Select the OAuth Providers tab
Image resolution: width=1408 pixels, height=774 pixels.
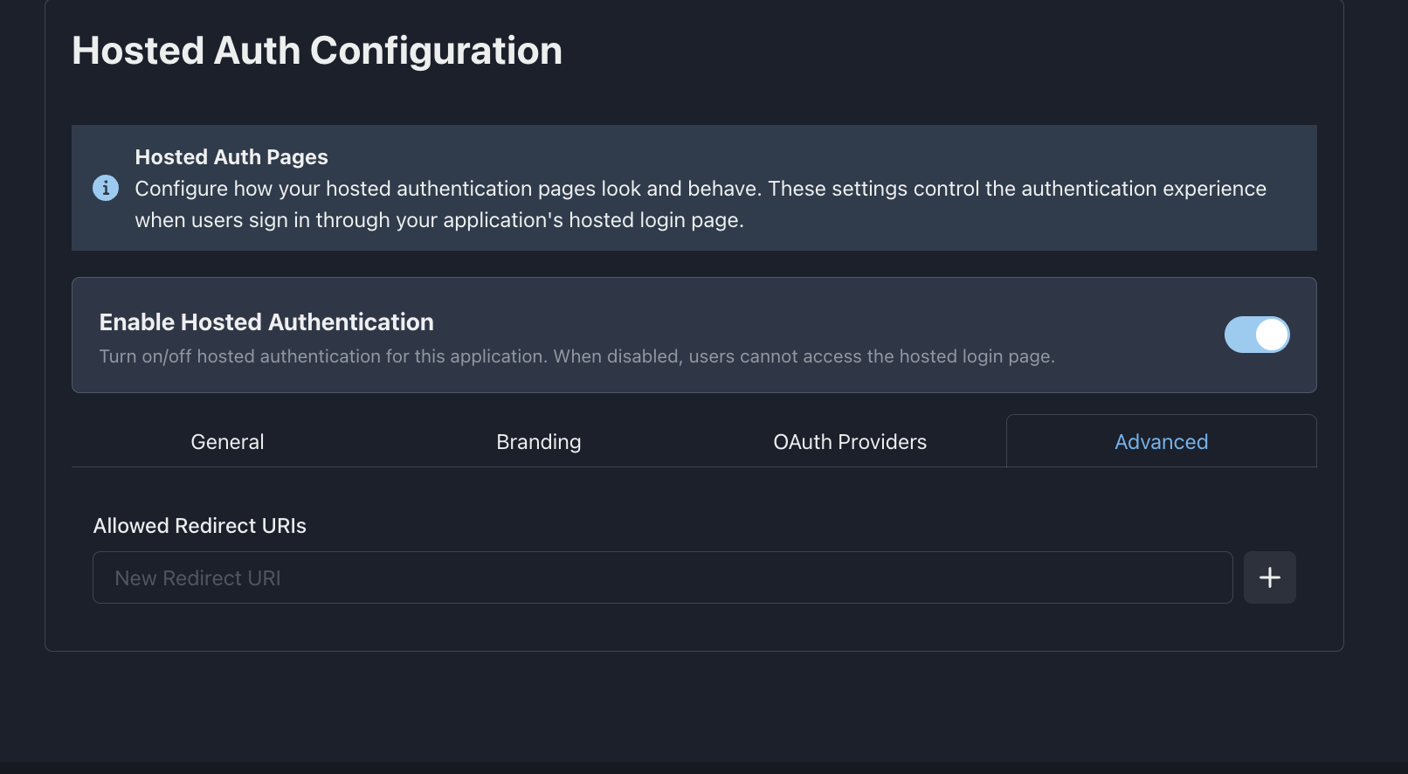[849, 442]
